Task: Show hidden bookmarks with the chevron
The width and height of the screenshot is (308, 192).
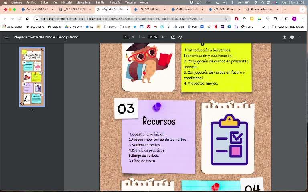Action: 263,27
